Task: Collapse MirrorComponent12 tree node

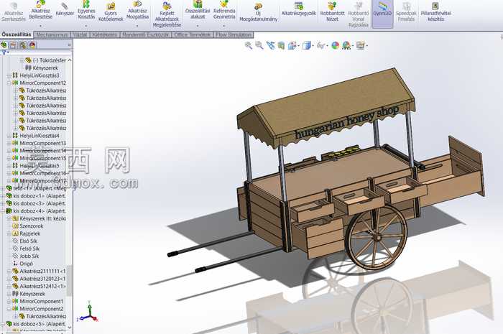Action: pos(9,83)
